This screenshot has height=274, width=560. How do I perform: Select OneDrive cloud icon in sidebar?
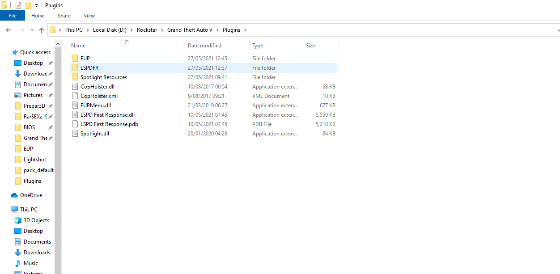[x=14, y=195]
